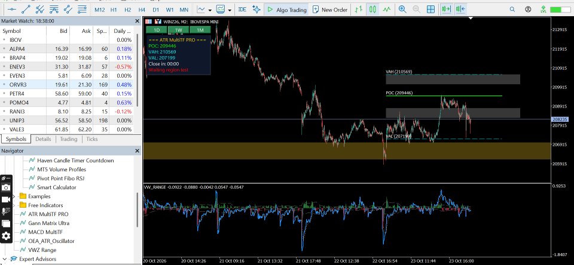Select the M12 timeframe
The height and width of the screenshot is (265, 574).
pyautogui.click(x=100, y=10)
